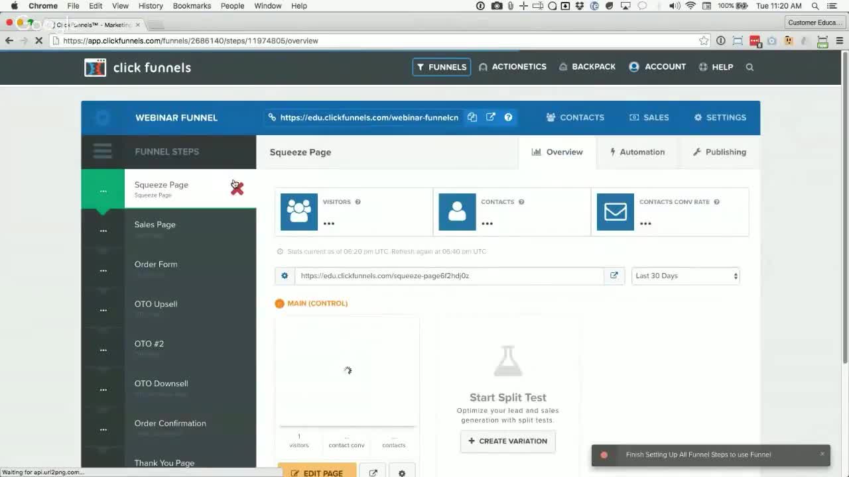Image resolution: width=849 pixels, height=477 pixels.
Task: Open the Chrome Bookmarks menu
Action: (192, 6)
